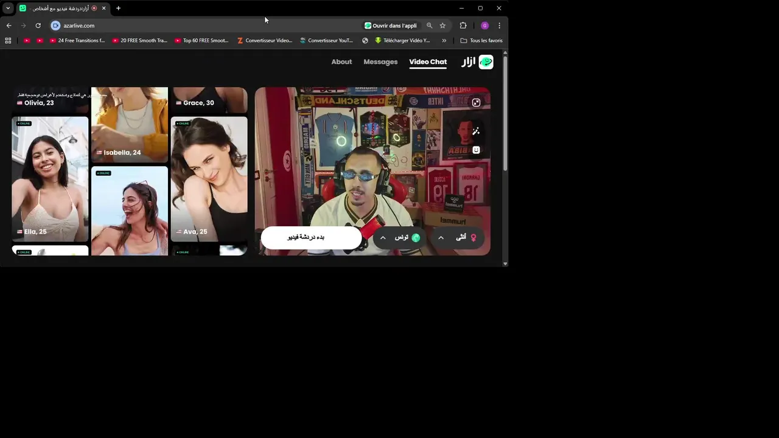Screen dimensions: 779x438
Task: Open the Extensions puzzle icon
Action: click(x=463, y=26)
